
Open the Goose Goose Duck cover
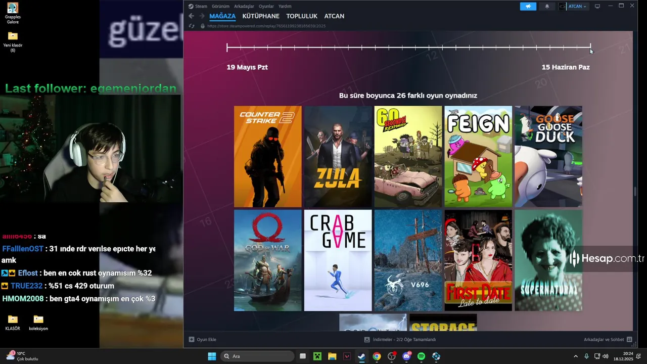548,156
